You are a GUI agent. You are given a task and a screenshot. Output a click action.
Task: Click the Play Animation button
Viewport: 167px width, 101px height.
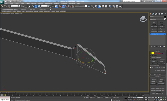click(x=151, y=98)
